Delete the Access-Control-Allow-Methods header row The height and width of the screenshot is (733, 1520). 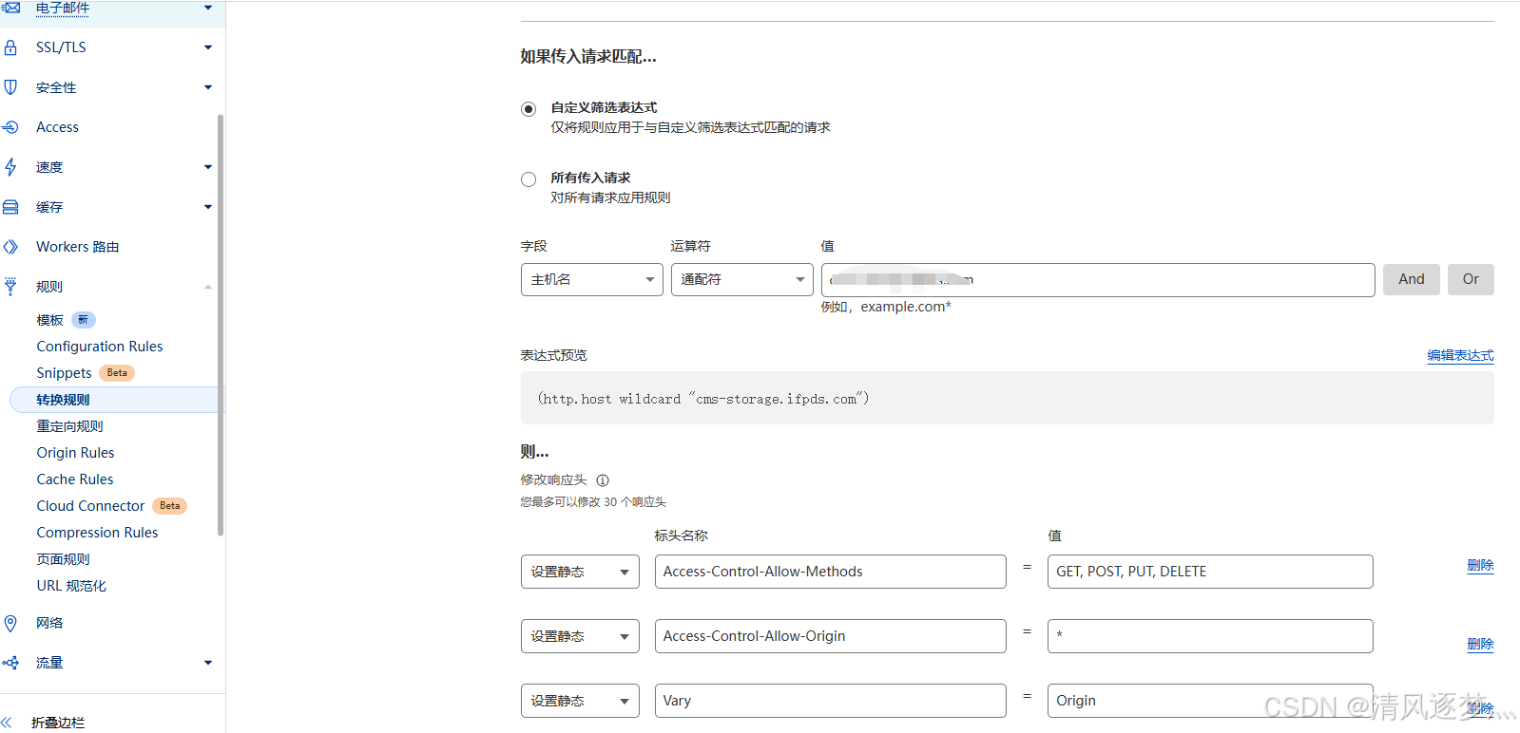[x=1480, y=566]
